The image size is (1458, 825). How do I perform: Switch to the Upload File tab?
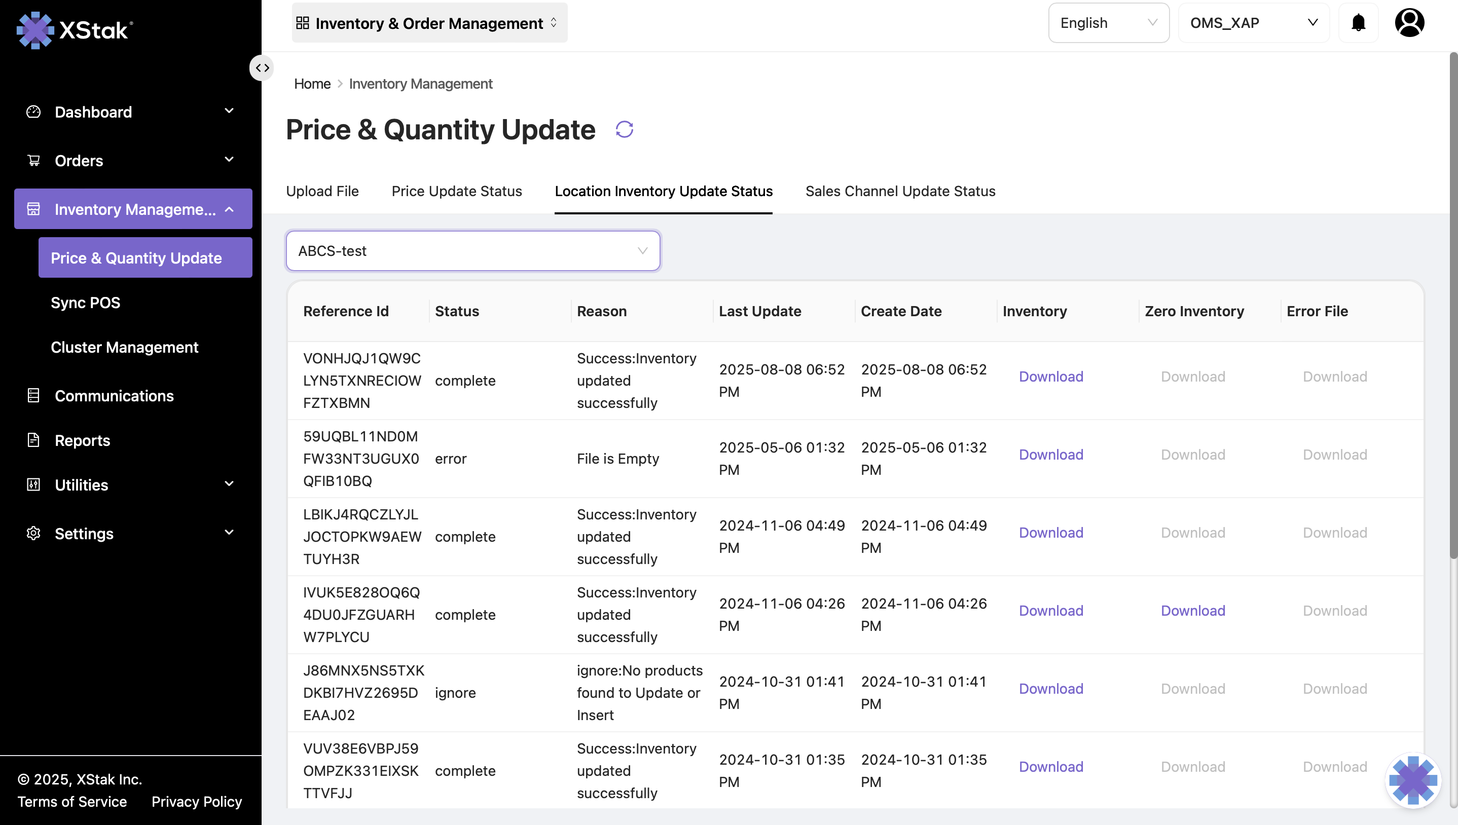[322, 191]
